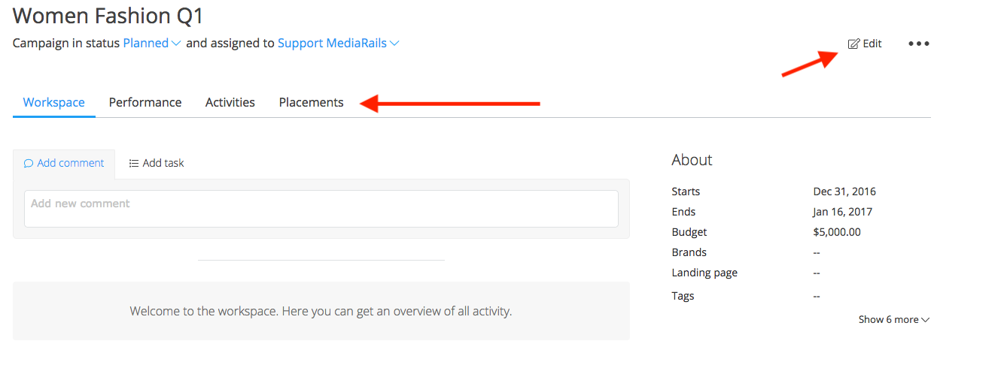
Task: Click the Tags field value
Action: click(x=817, y=296)
